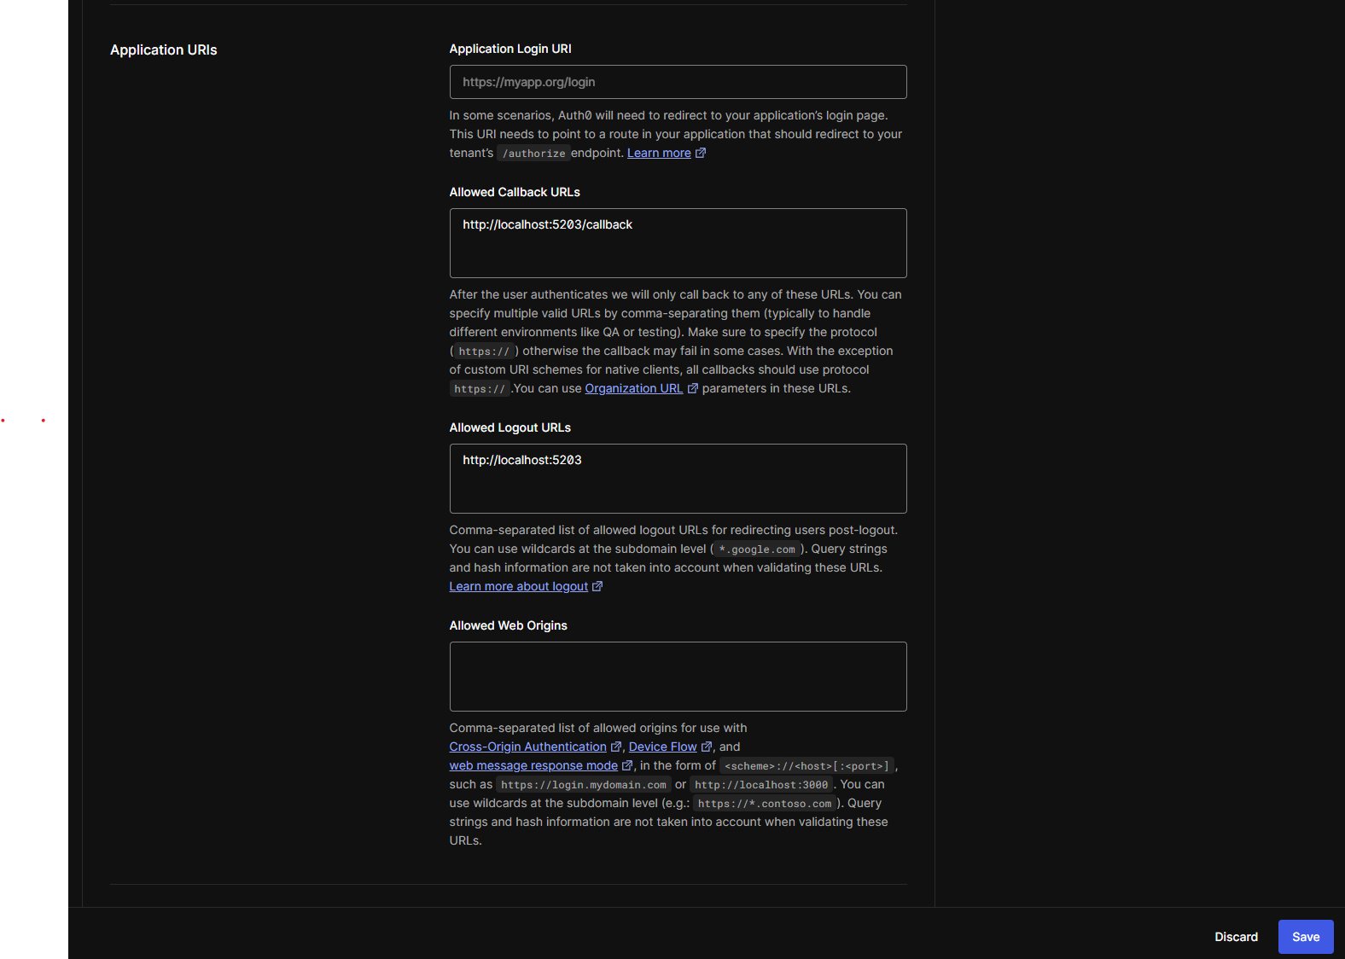Click the Application URIs section heading
1345x959 pixels.
[164, 49]
